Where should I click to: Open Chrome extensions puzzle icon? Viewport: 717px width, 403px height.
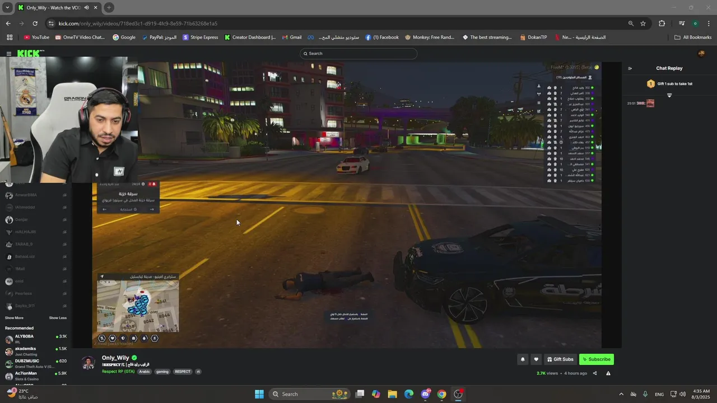click(x=662, y=24)
